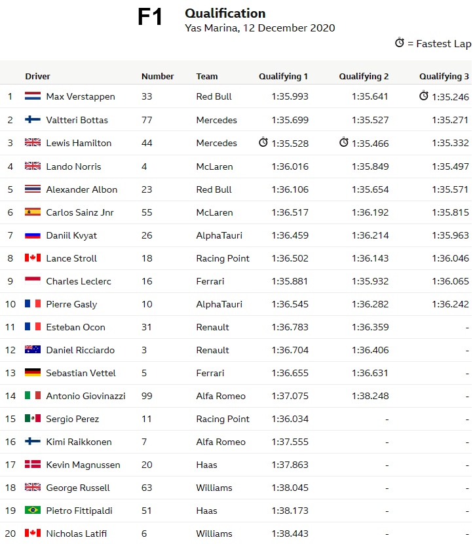The width and height of the screenshot is (475, 544).
Task: Click the Qualifying 3 column header
Action: (x=444, y=77)
